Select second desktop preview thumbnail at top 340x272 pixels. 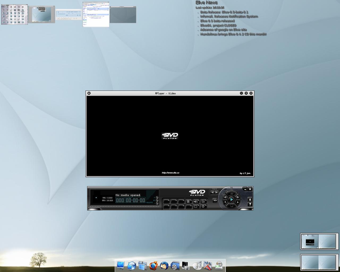pos(42,15)
